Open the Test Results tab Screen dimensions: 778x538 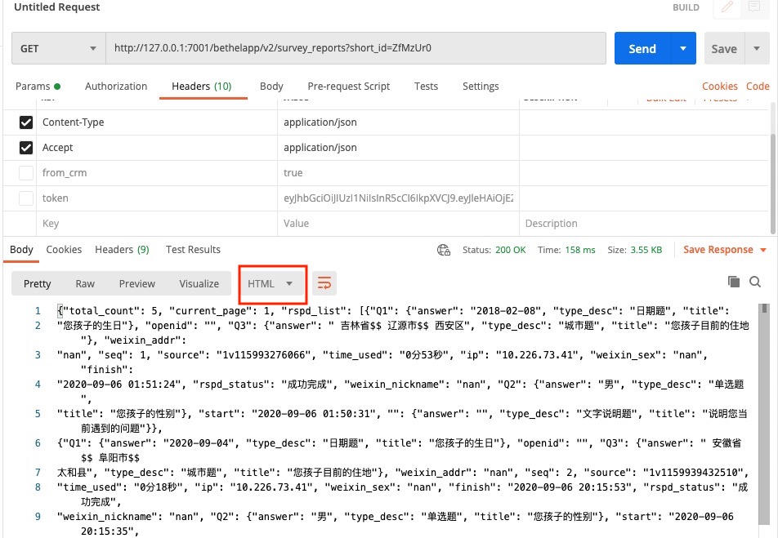193,250
